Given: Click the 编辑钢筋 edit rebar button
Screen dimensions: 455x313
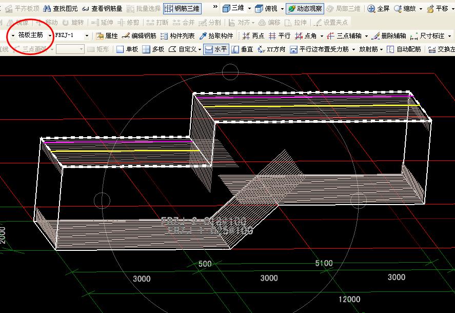Looking at the screenshot, I should (x=139, y=36).
